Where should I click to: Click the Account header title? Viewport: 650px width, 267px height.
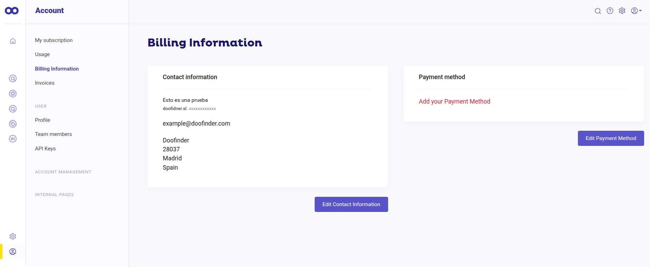pyautogui.click(x=50, y=11)
